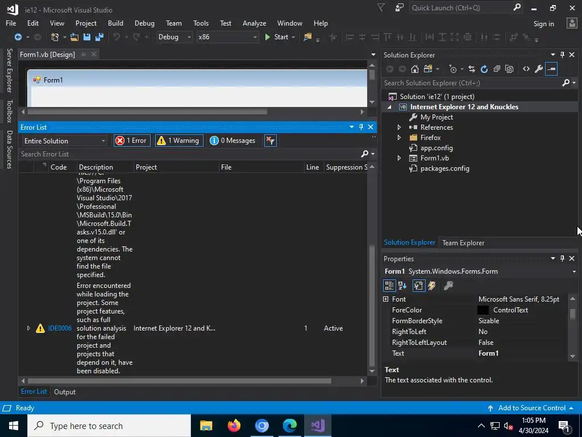Open Microsoft Edge from the taskbar
Screen dimensions: 582x437
(289, 426)
